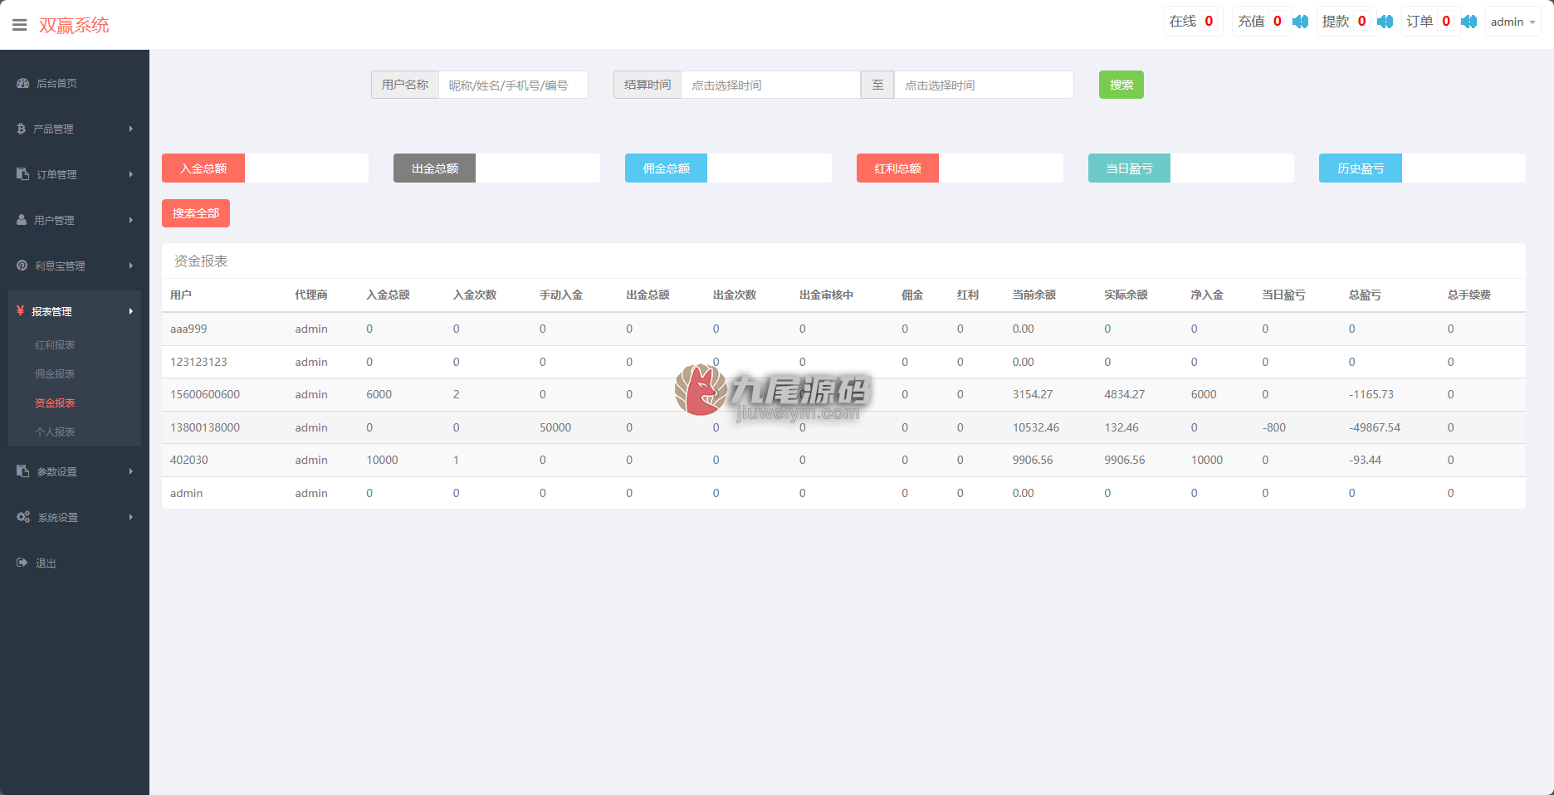Focus the 用户名称 search input field

pyautogui.click(x=513, y=85)
